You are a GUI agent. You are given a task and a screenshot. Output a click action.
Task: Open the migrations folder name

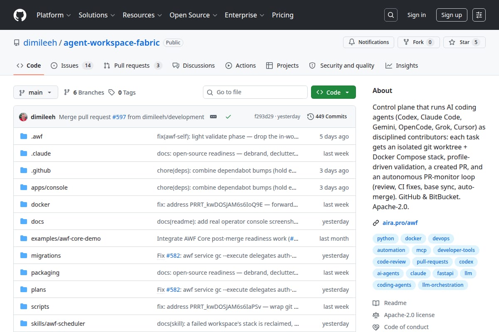pos(46,256)
